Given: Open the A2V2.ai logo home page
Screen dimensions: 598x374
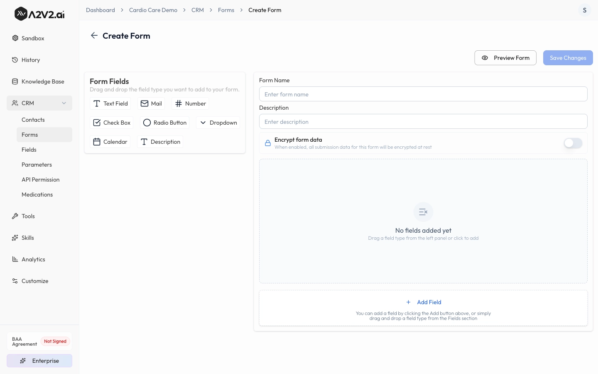Looking at the screenshot, I should pos(39,14).
